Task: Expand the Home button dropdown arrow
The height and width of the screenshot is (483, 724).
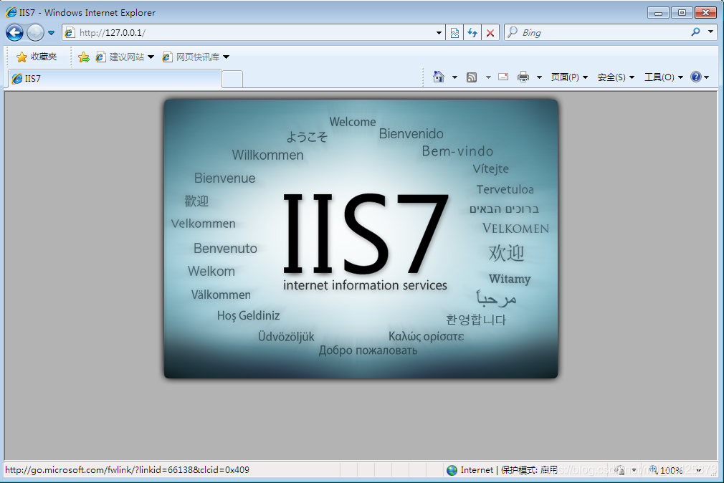Action: point(454,77)
